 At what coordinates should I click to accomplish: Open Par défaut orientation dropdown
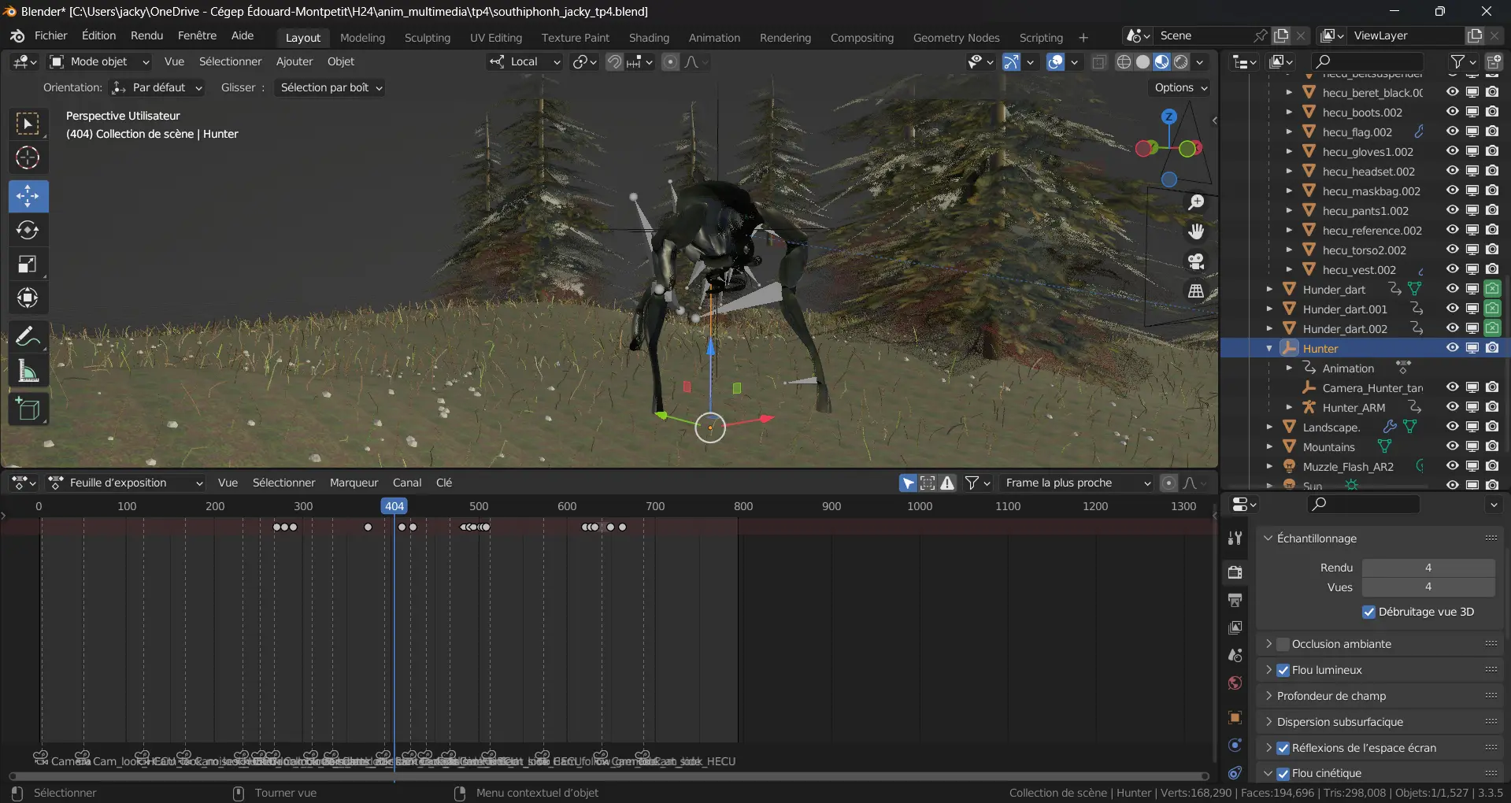point(157,87)
